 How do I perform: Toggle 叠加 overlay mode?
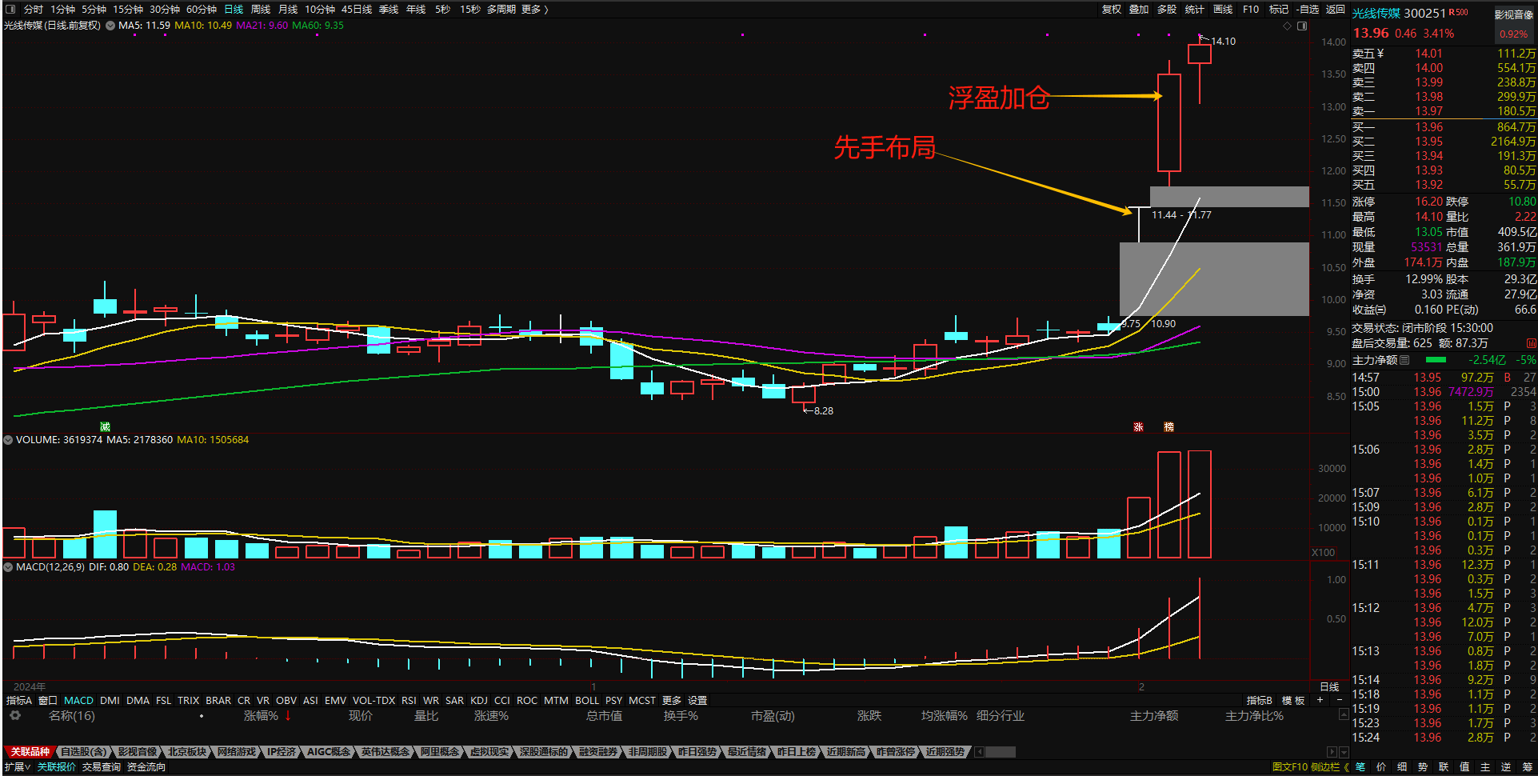click(x=1139, y=10)
